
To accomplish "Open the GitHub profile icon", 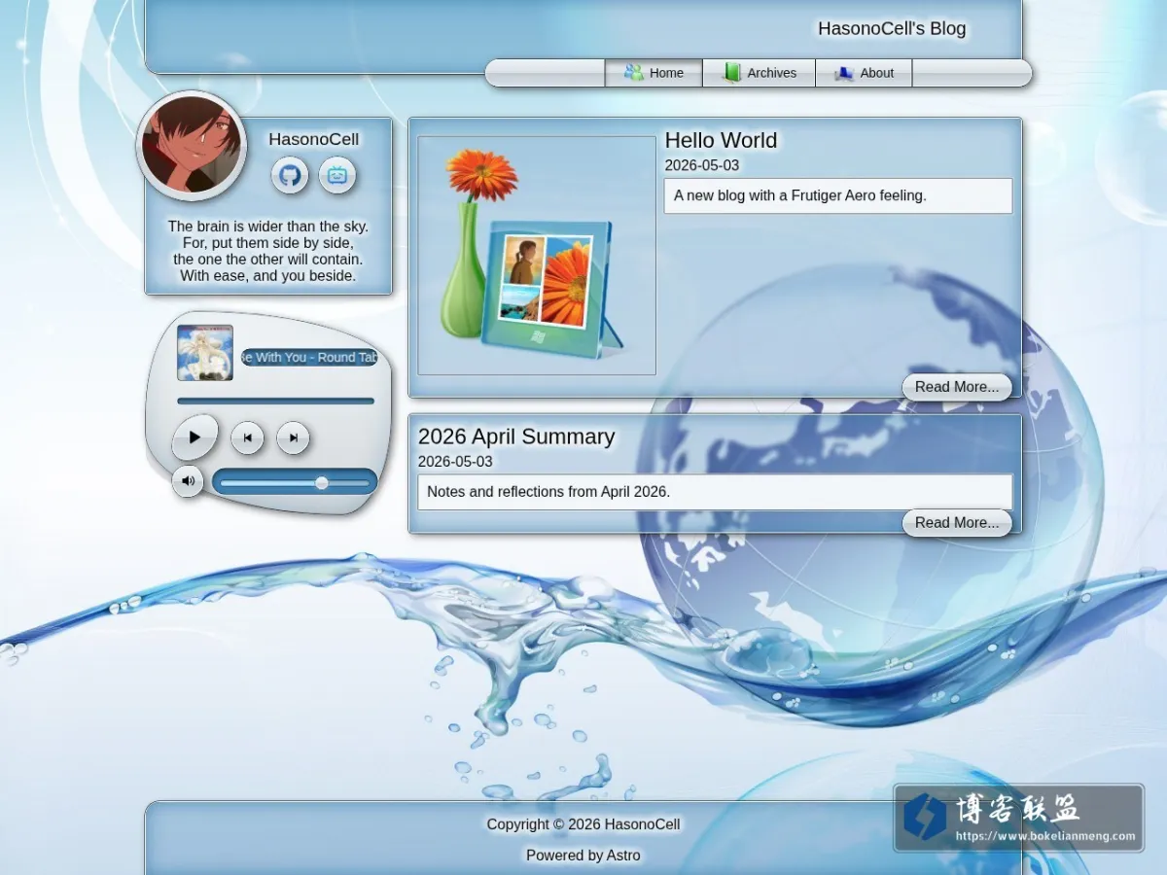I will [x=290, y=176].
